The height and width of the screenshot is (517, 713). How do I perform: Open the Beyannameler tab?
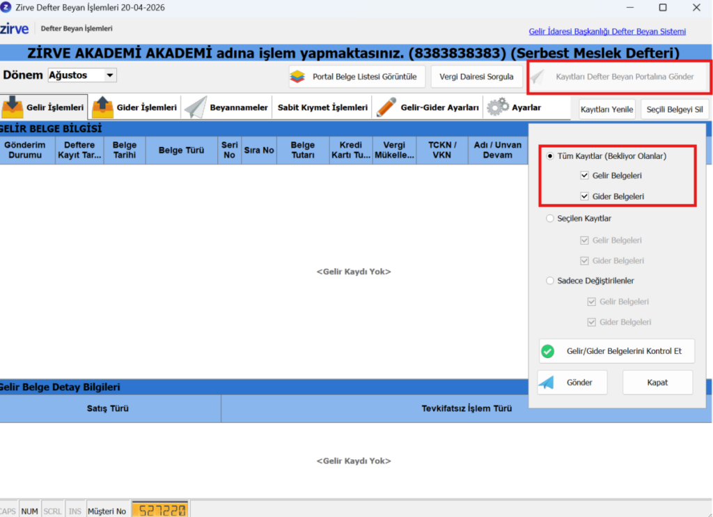(226, 107)
